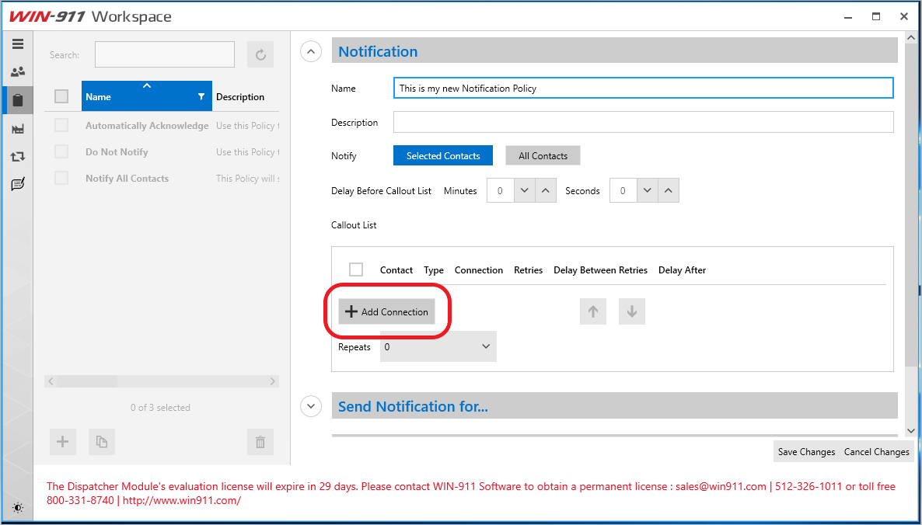Open the Repeats dropdown
The height and width of the screenshot is (525, 922).
click(x=438, y=346)
